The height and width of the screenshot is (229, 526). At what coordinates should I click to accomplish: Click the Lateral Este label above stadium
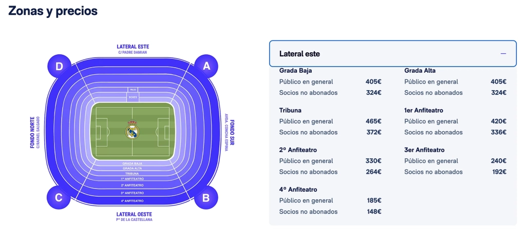click(133, 47)
